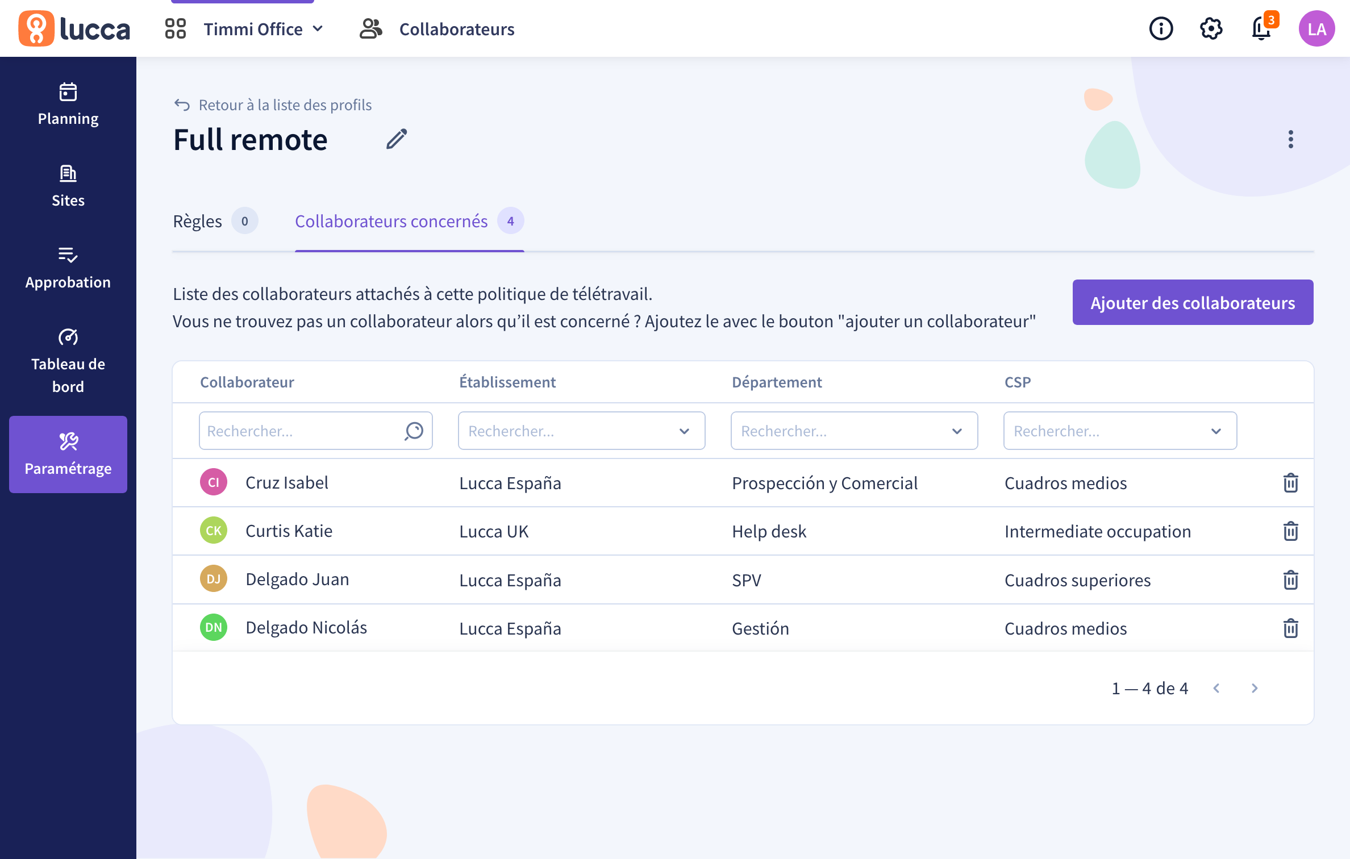Select the Cruz Isabel name
This screenshot has height=859, width=1350.
287,482
